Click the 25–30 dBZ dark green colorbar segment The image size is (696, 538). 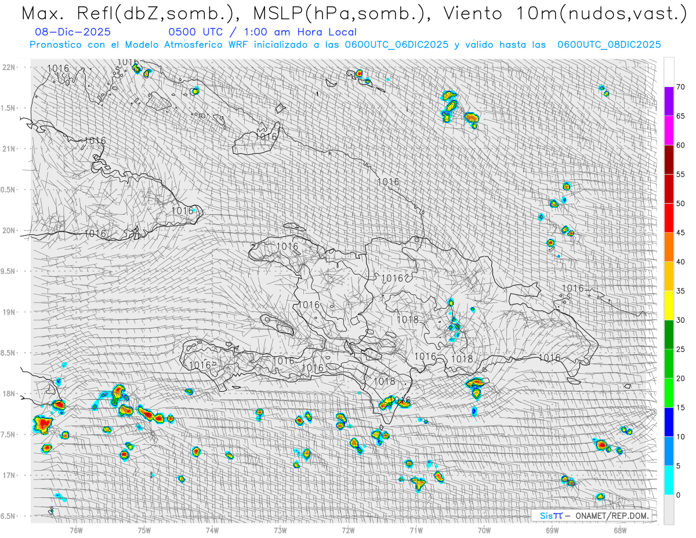[x=669, y=334]
